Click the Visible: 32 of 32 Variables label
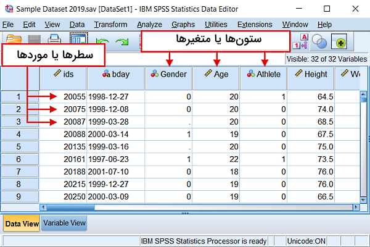The height and width of the screenshot is (247, 370). coord(327,59)
